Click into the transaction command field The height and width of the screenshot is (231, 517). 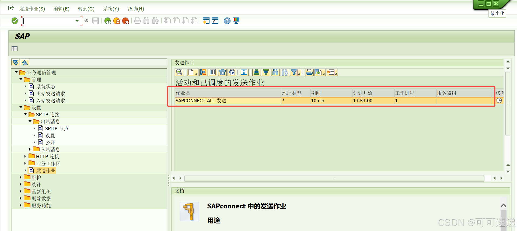click(x=49, y=21)
